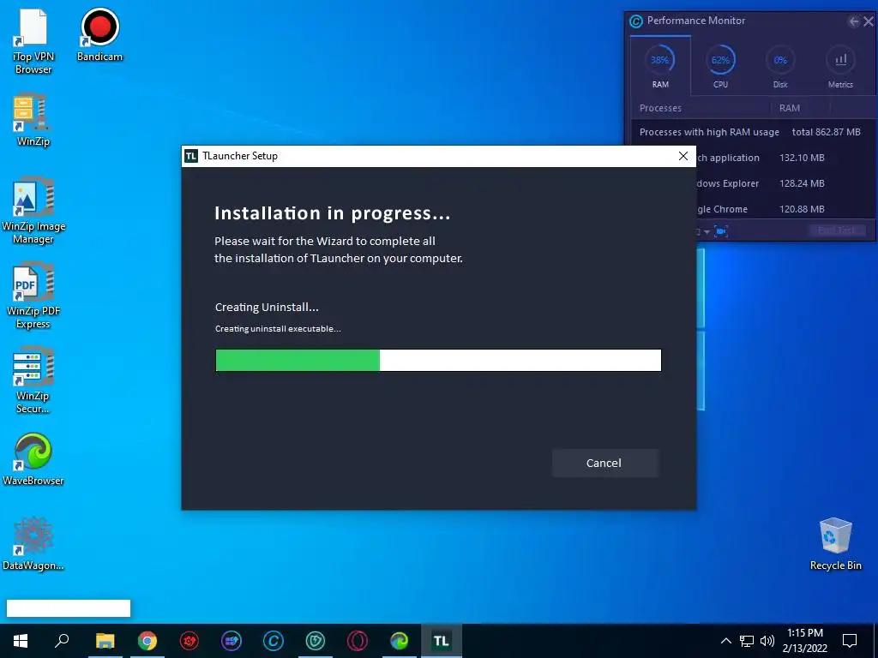Switch to the Disk tab in Performance Monitor
Screen dimensions: 878x658
[780, 66]
